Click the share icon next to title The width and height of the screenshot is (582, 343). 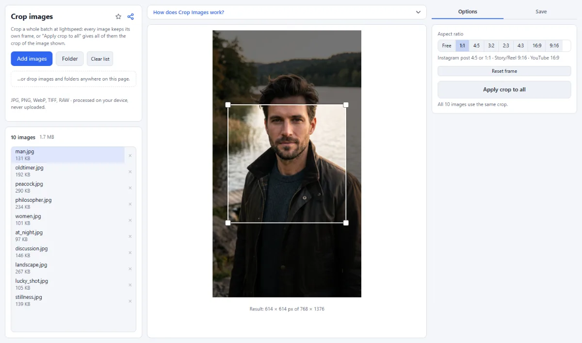click(x=130, y=16)
